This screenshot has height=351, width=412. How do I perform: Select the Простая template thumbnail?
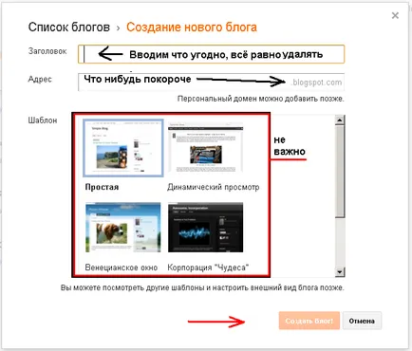pyautogui.click(x=123, y=148)
